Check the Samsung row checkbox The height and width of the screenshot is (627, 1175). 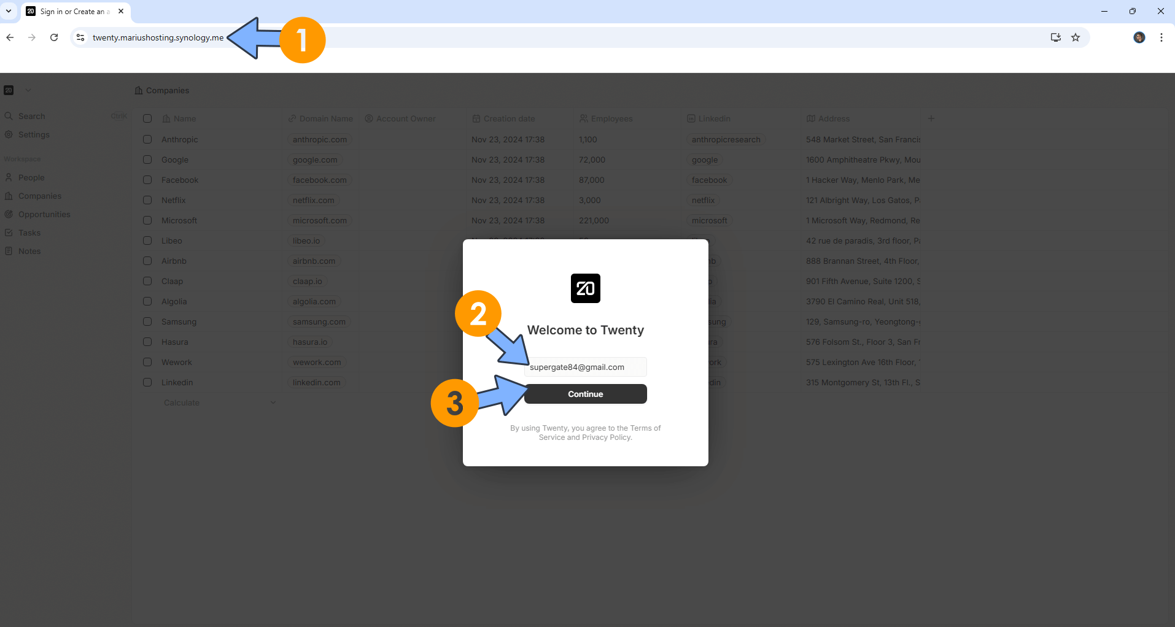pos(147,321)
